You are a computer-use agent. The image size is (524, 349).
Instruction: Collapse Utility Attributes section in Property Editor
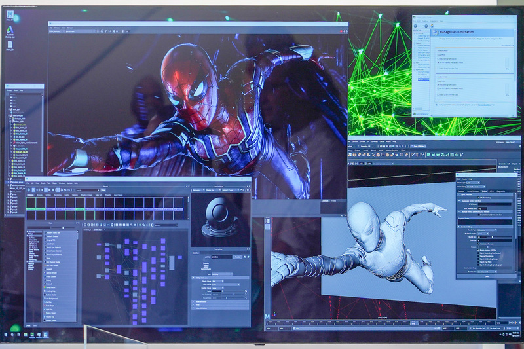[x=220, y=278]
